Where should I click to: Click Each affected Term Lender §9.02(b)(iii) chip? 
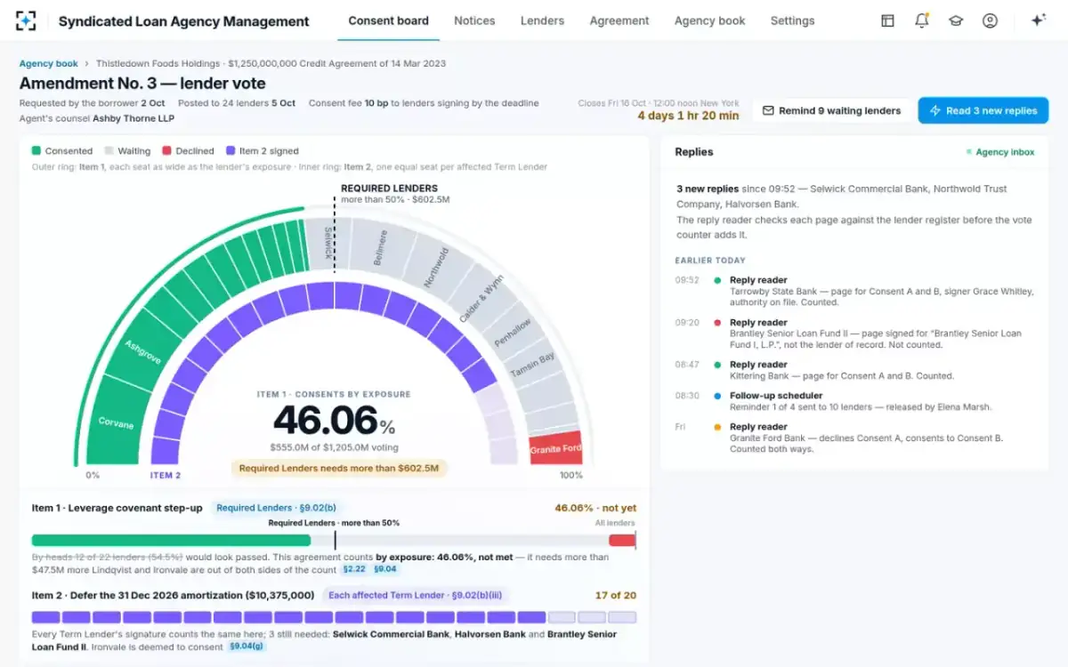[415, 595]
